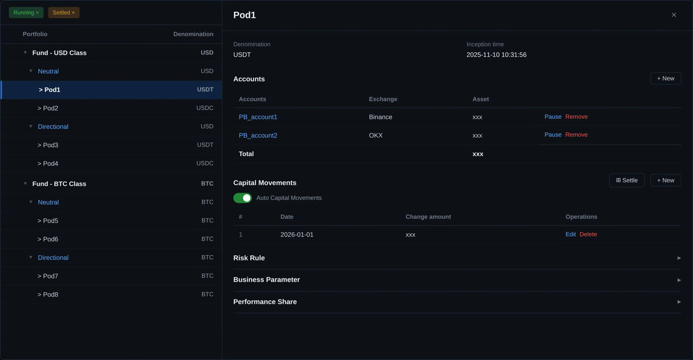Click the Date column header

287,217
